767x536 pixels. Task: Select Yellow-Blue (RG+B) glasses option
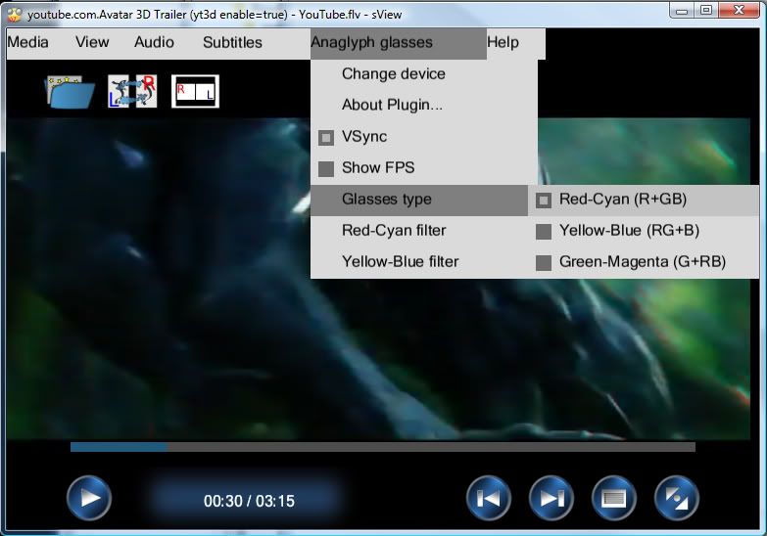[x=644, y=231]
